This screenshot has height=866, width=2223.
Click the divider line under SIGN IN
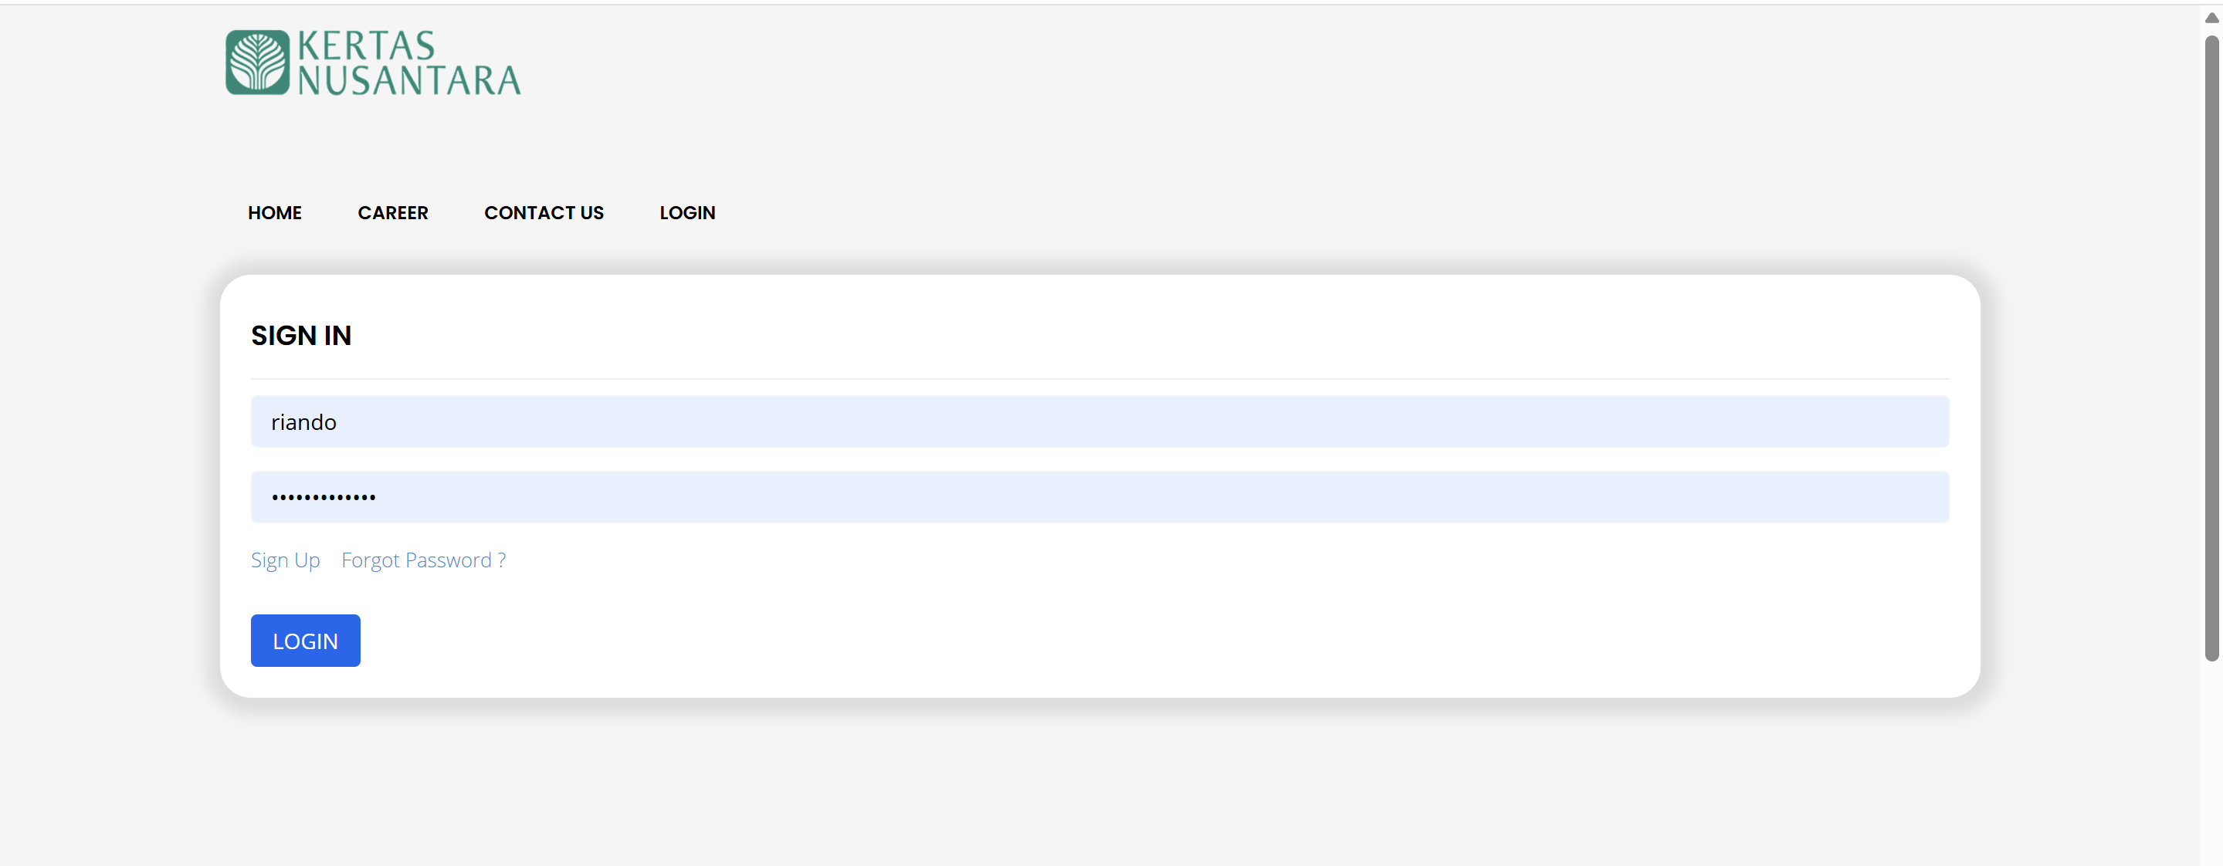tap(1099, 379)
